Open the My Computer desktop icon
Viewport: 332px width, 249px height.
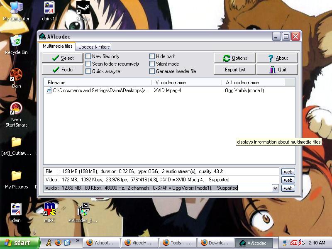pos(16,11)
